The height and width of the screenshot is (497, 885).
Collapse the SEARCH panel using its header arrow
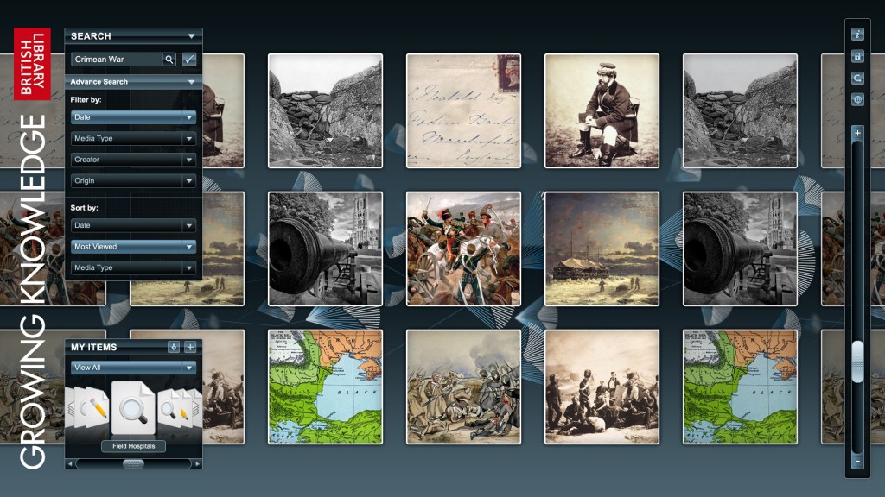coord(191,36)
